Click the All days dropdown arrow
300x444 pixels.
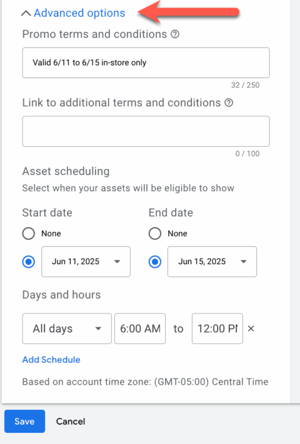(98, 328)
